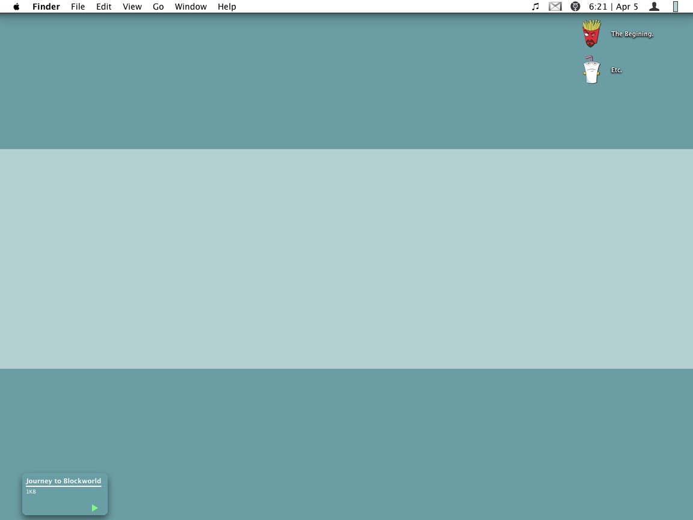Screen dimensions: 693x520
Task: Open the File menu
Action: pyautogui.click(x=78, y=7)
